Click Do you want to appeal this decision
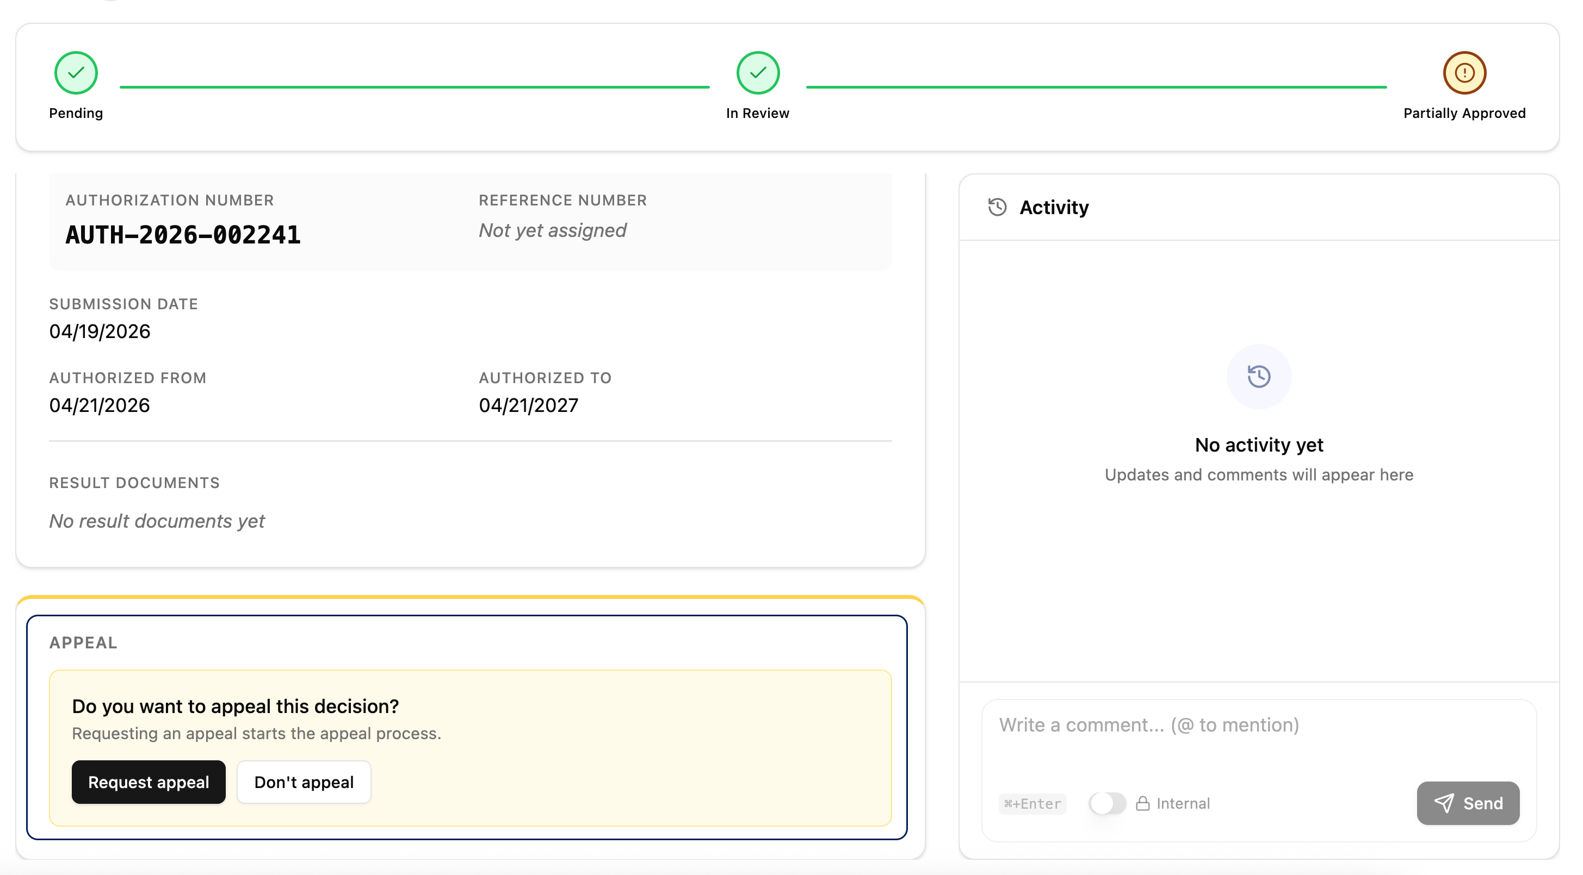1583x875 pixels. click(236, 706)
